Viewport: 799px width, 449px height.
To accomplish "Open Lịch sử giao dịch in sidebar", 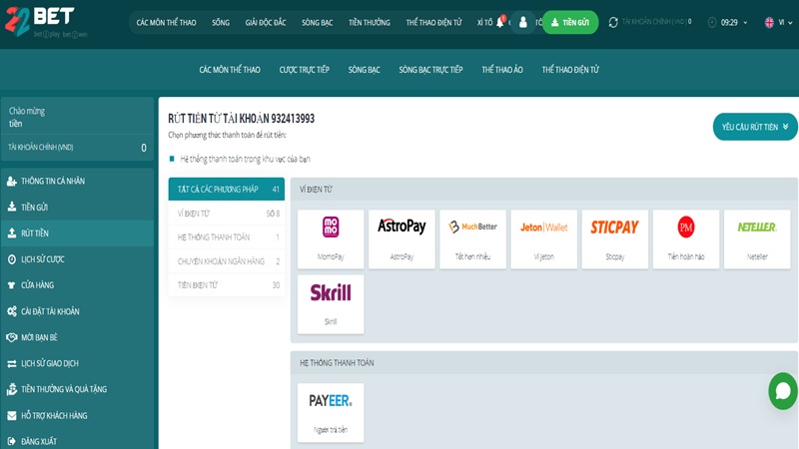I will tap(77, 363).
